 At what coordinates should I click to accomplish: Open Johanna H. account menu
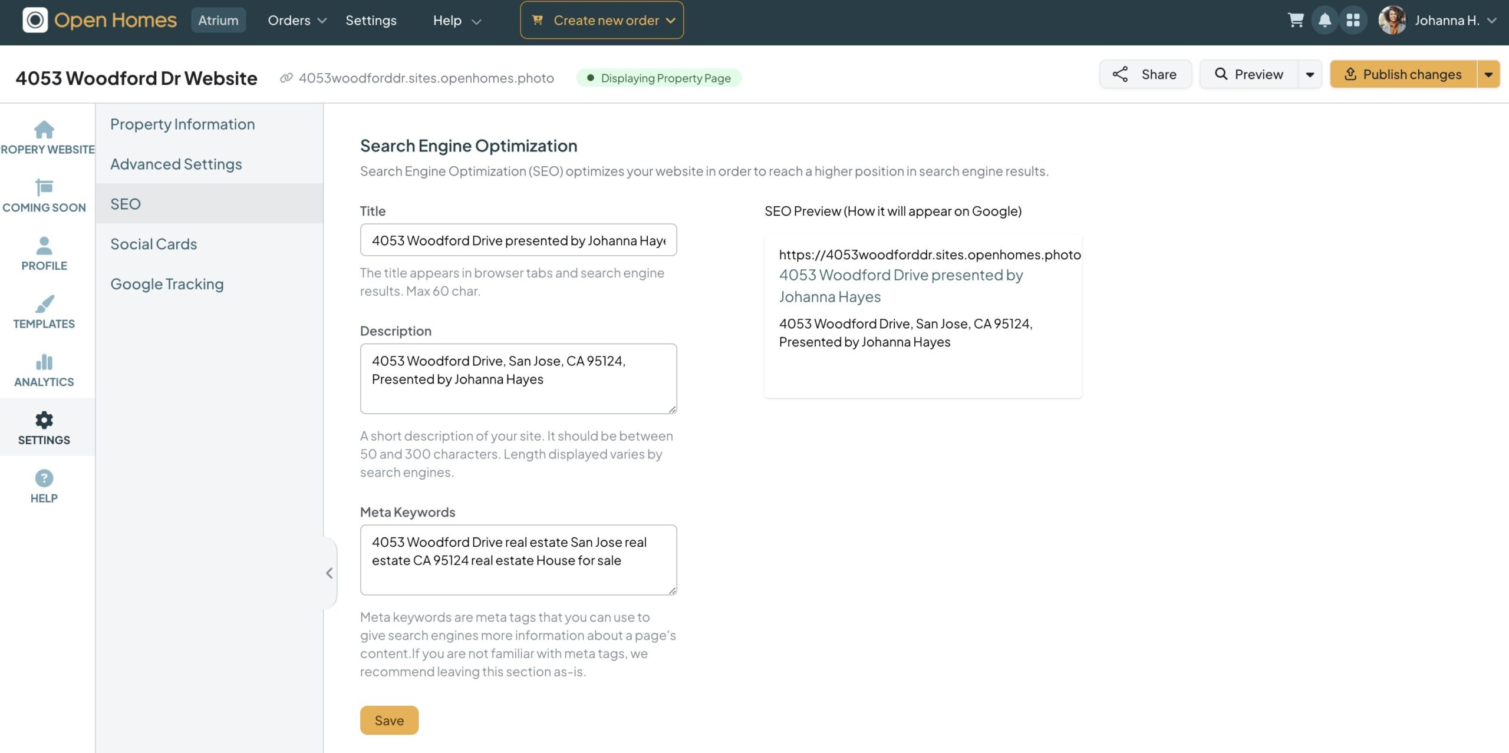[x=1437, y=20]
